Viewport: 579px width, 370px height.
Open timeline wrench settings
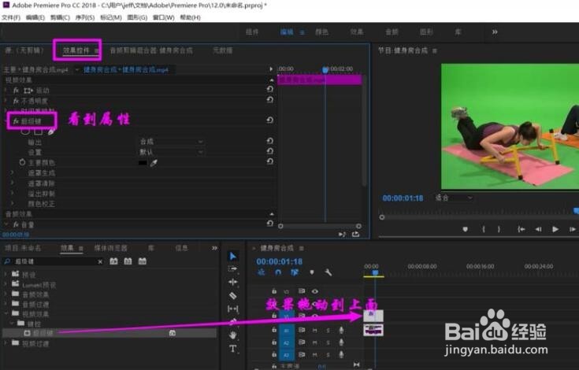(328, 272)
